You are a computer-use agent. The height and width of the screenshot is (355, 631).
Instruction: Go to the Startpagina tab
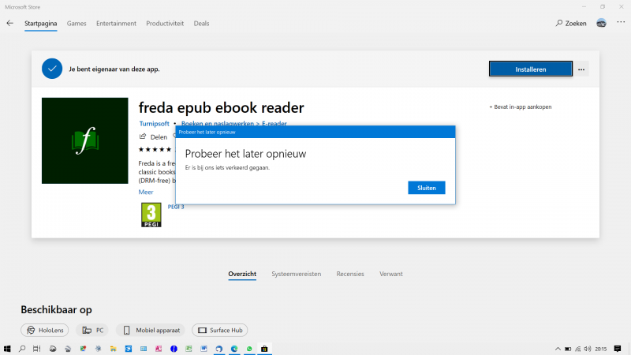41,24
